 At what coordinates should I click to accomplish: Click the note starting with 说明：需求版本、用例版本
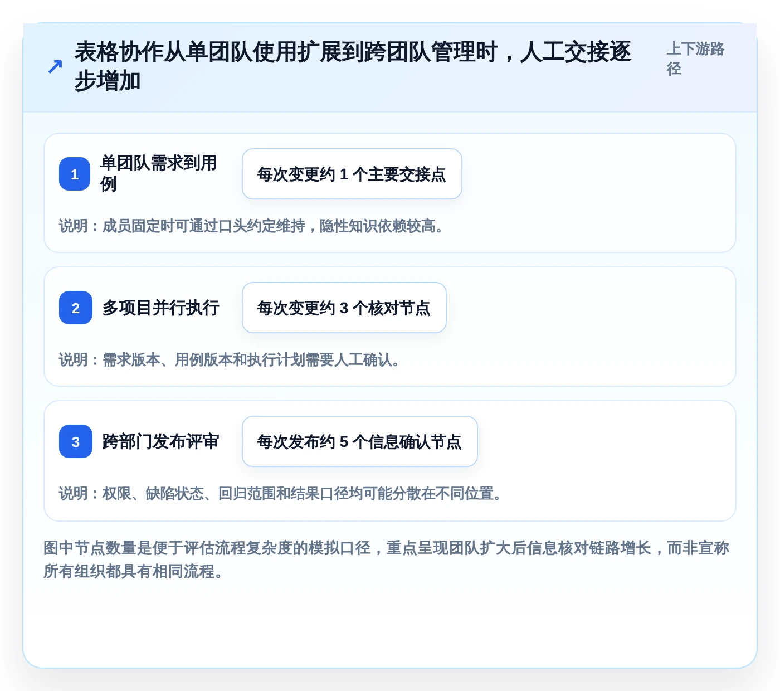click(230, 360)
